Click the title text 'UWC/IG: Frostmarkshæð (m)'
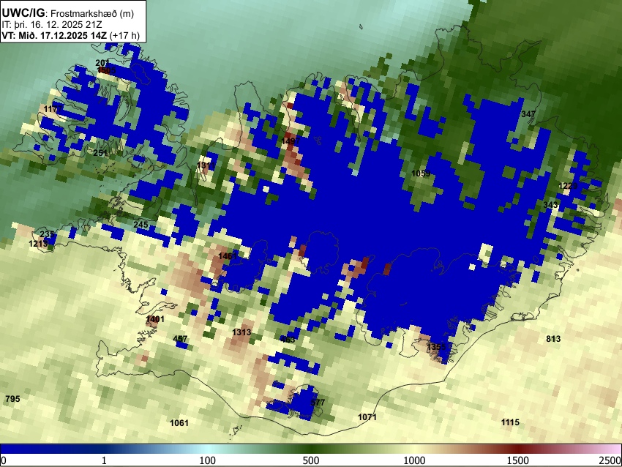 tap(68, 13)
